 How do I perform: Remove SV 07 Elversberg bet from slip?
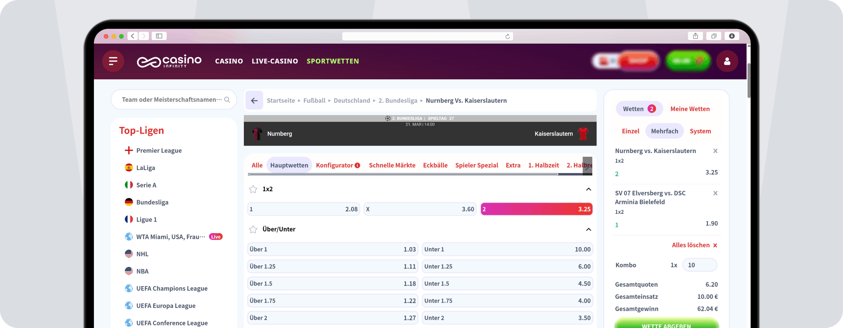click(715, 193)
